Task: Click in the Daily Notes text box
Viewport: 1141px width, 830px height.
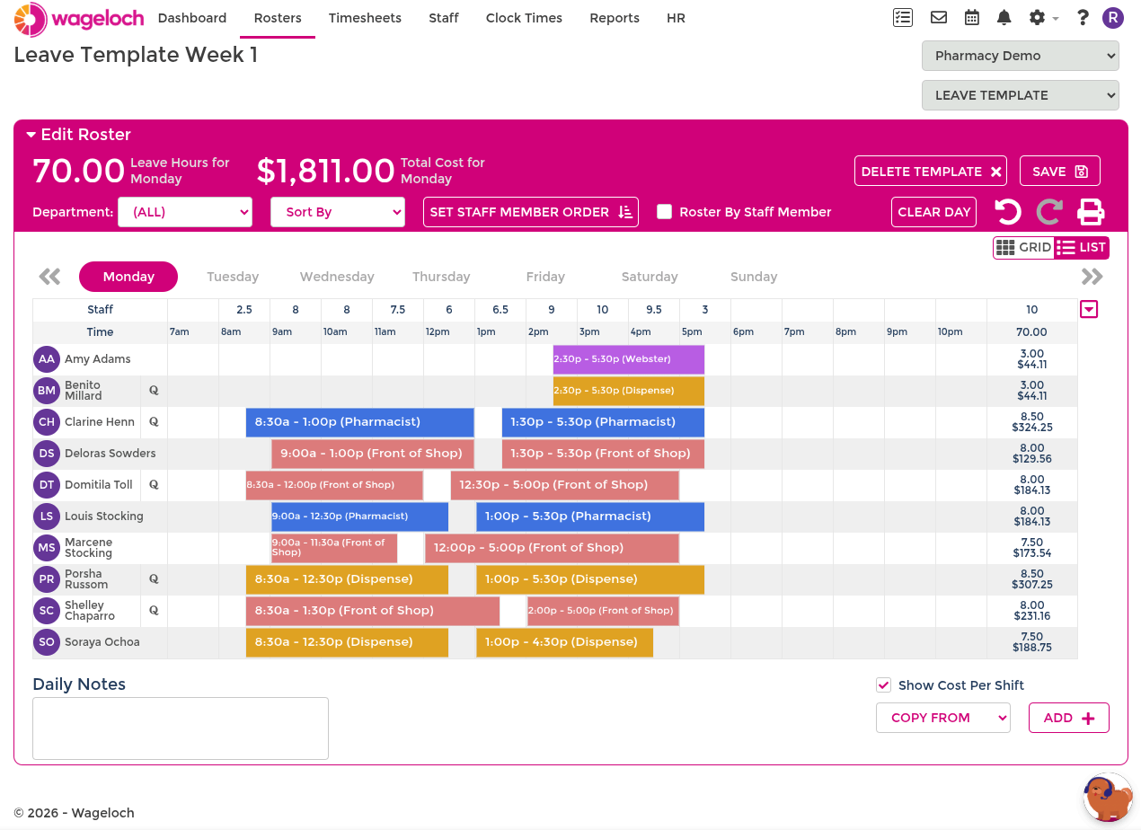Action: (181, 728)
